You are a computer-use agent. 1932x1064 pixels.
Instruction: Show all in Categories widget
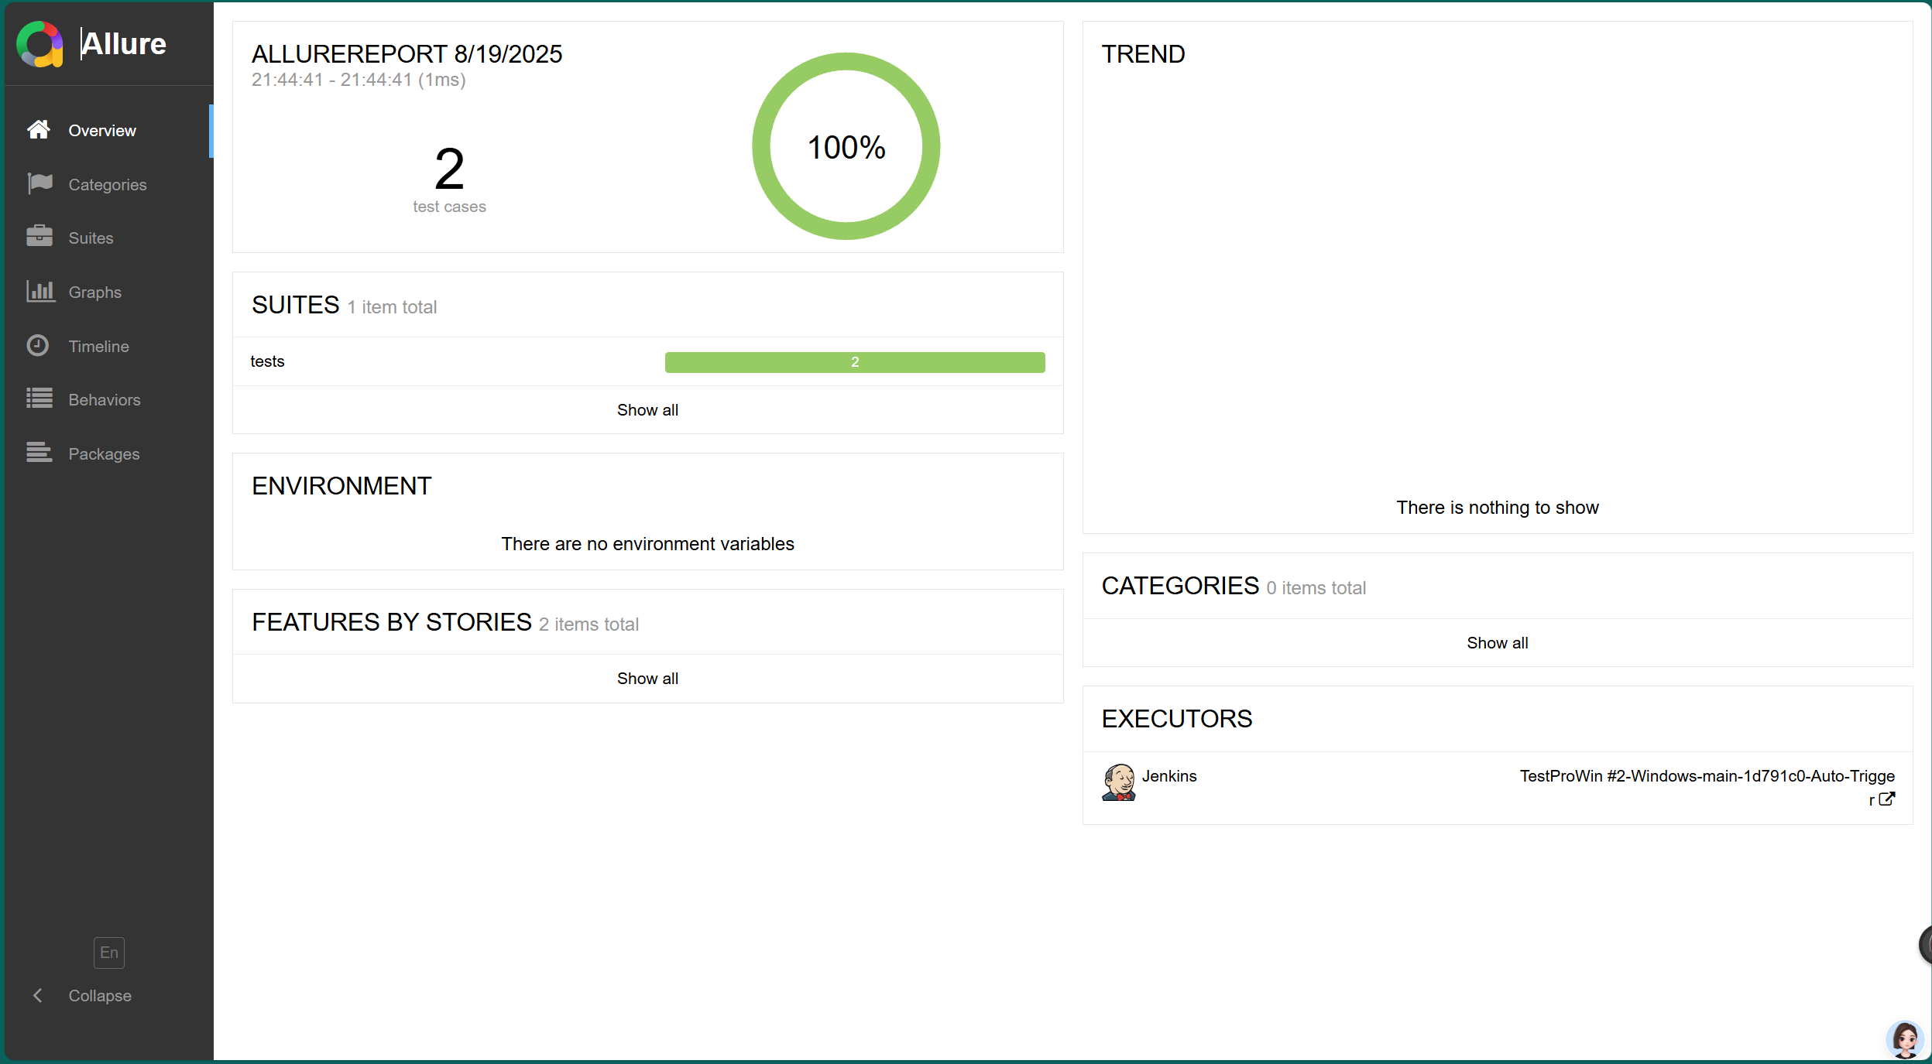point(1497,643)
